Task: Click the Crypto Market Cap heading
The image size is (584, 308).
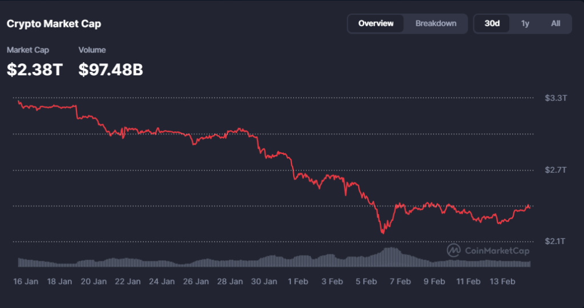Action: click(54, 24)
